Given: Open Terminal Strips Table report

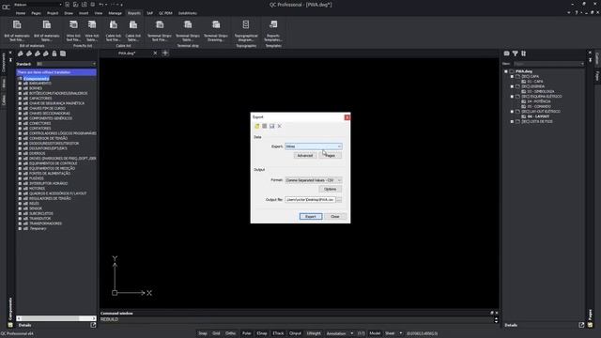Looking at the screenshot, I should coord(188,30).
